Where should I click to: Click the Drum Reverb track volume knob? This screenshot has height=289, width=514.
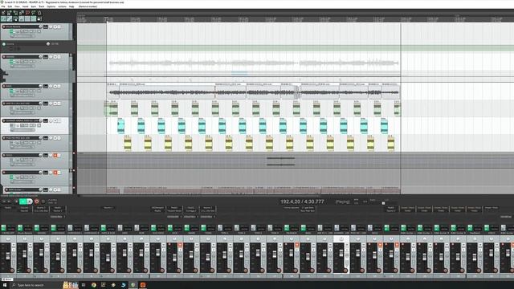tap(40, 26)
